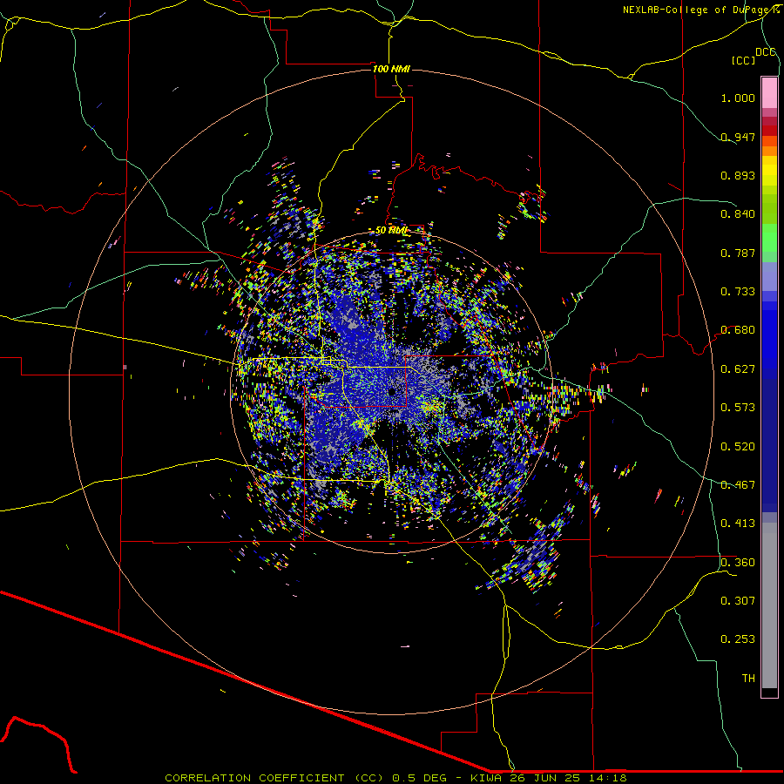The height and width of the screenshot is (784, 784).
Task: Select the 0.360 scale value
Action: [738, 563]
